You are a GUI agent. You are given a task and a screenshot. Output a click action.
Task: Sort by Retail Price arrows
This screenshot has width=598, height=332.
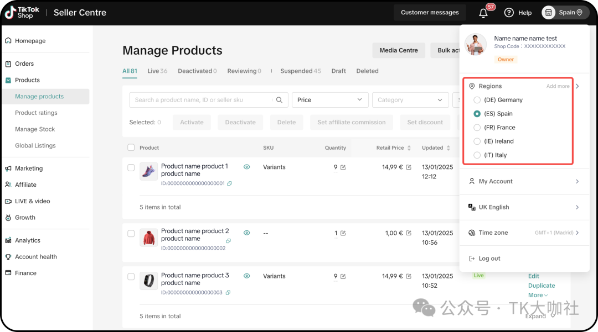click(409, 148)
